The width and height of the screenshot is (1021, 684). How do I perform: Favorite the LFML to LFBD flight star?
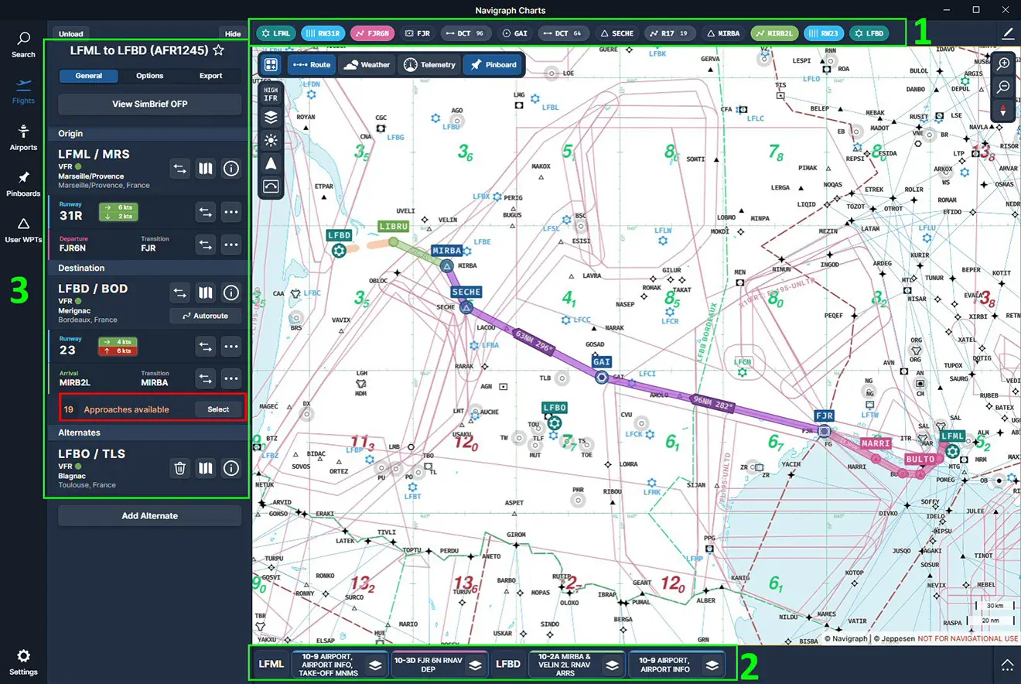pyautogui.click(x=218, y=50)
